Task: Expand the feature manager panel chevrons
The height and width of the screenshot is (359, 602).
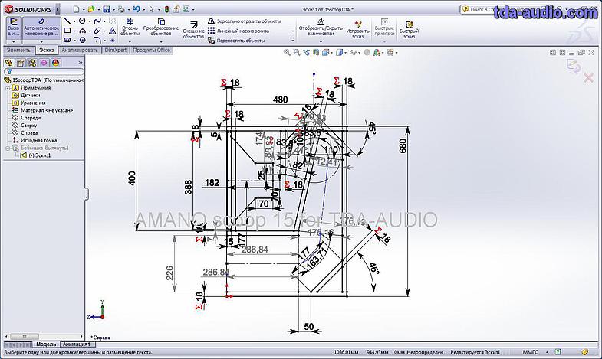Action: click(81, 63)
